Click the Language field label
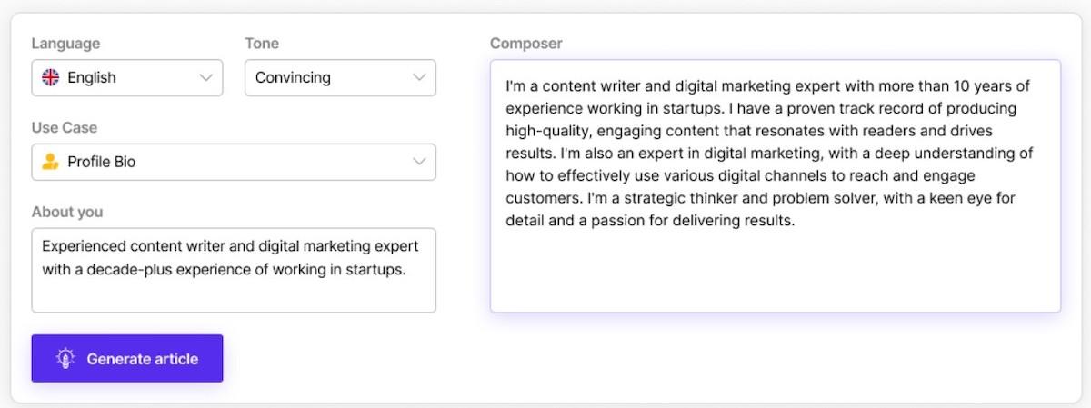1091x408 pixels. pos(65,44)
